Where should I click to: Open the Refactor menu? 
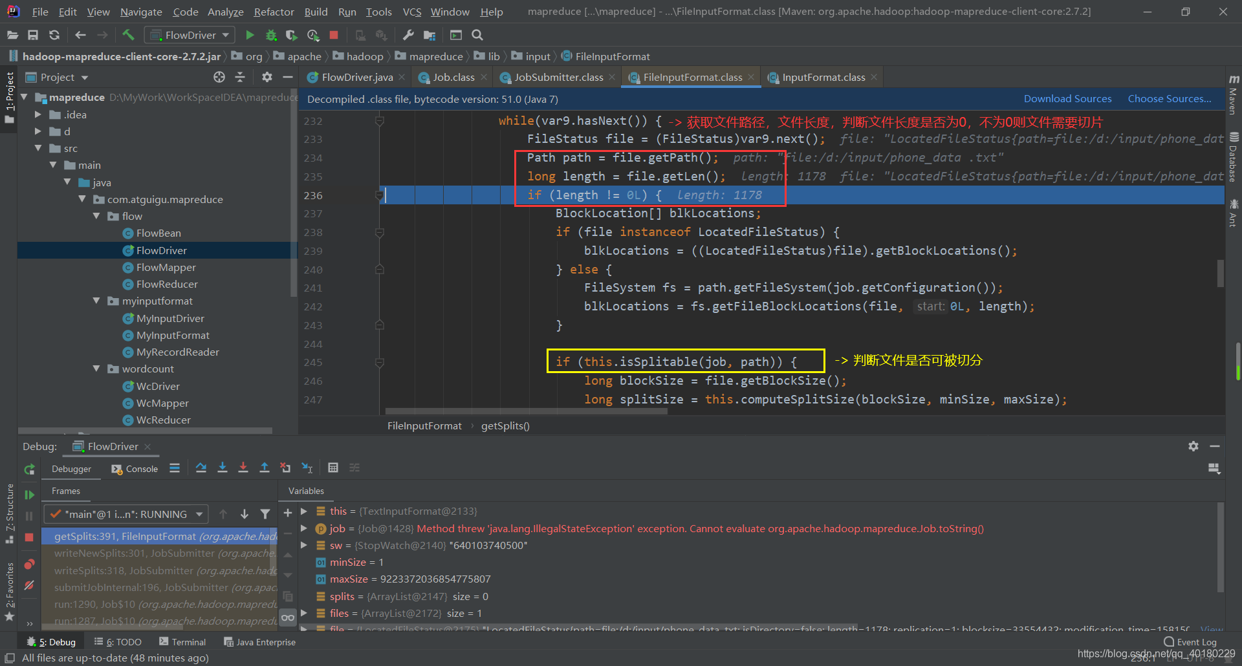point(274,12)
